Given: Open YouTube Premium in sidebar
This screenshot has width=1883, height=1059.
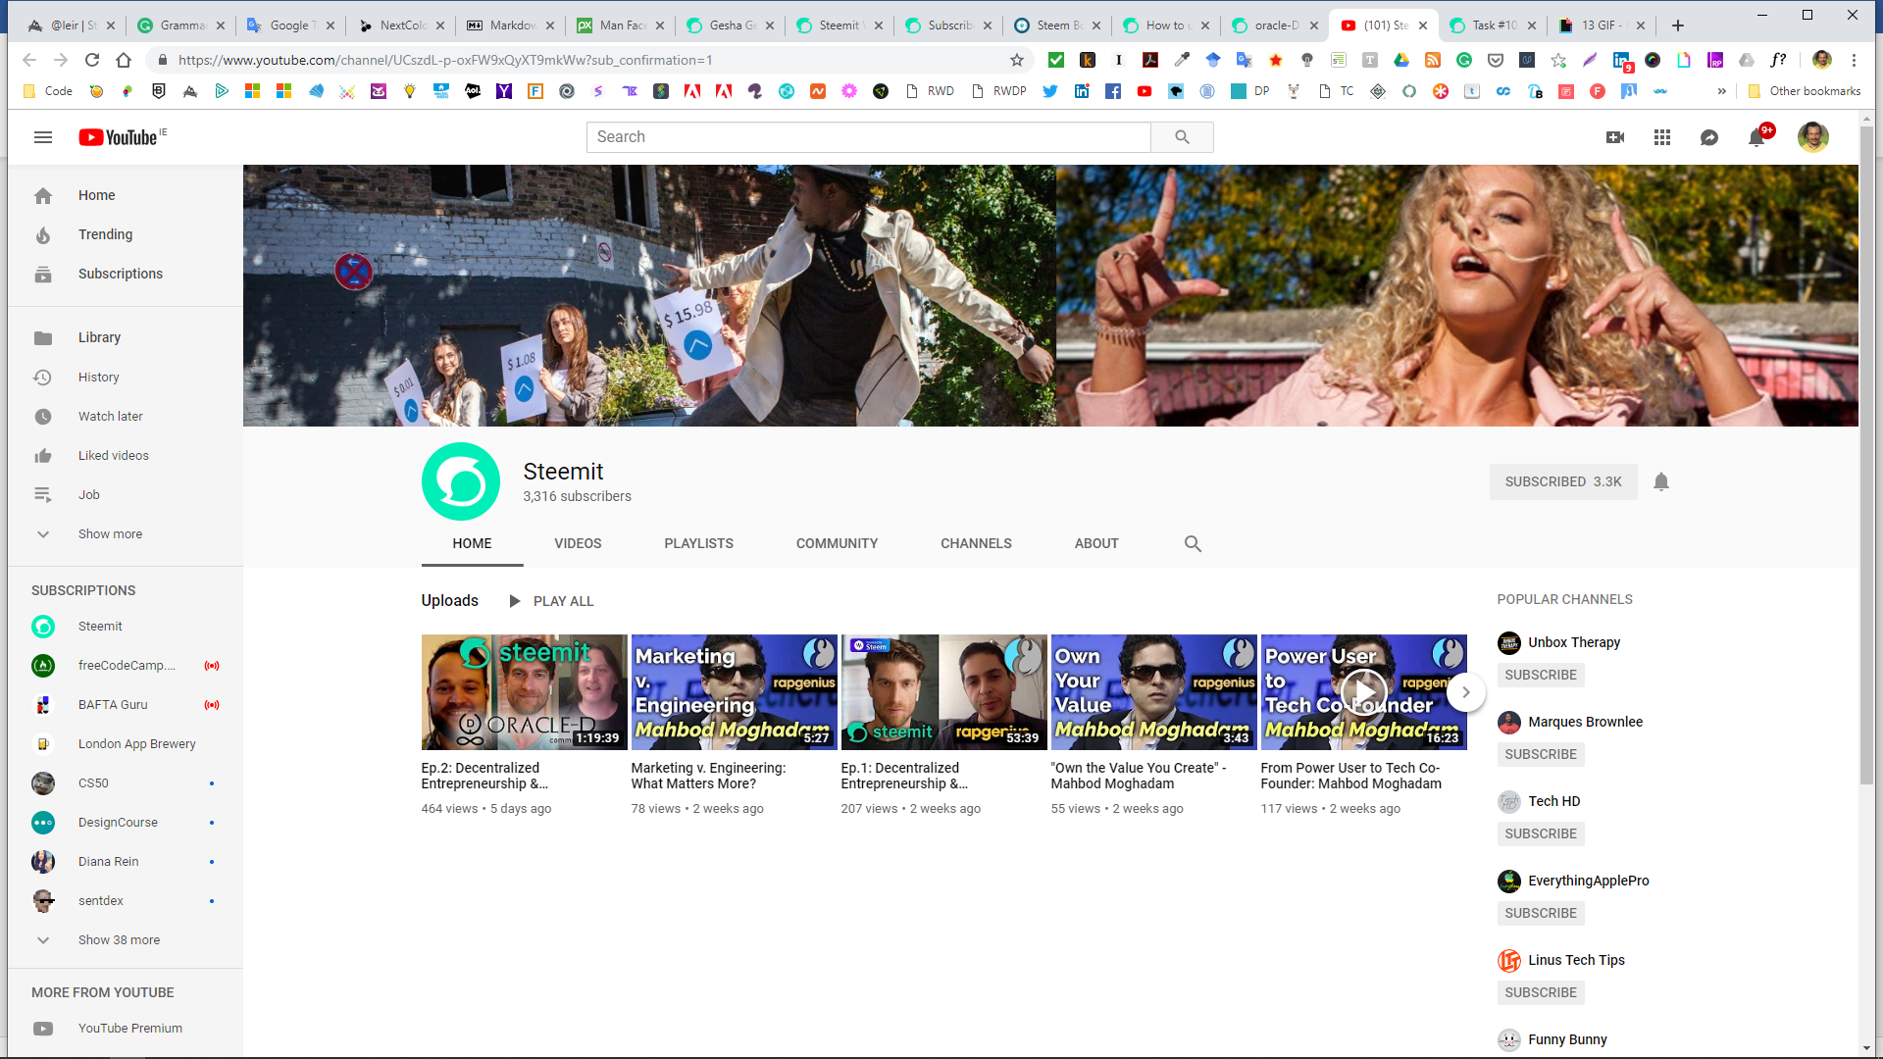Looking at the screenshot, I should pyautogui.click(x=126, y=1029).
